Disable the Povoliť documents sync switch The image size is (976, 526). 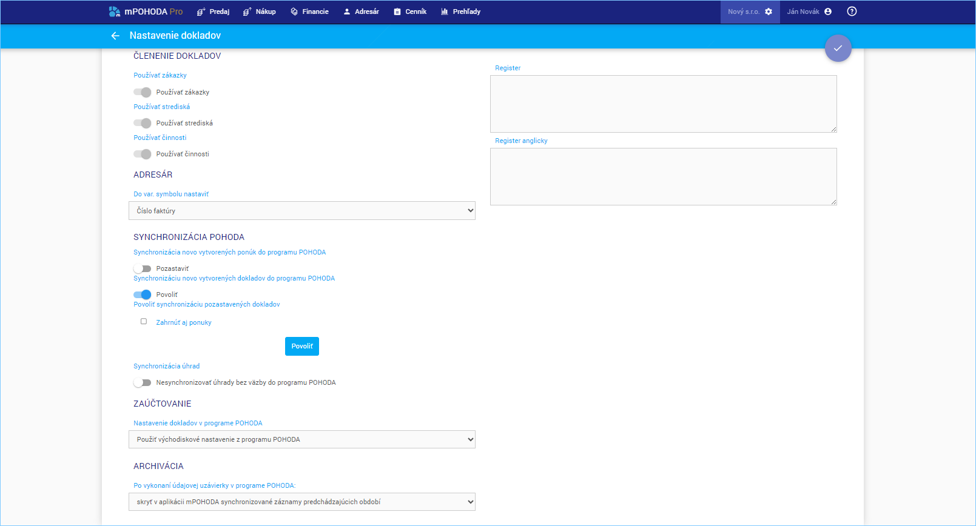click(143, 295)
